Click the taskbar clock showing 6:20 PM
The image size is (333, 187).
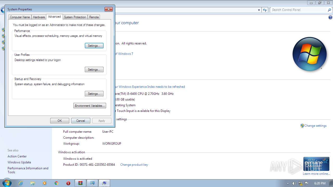click(320, 183)
